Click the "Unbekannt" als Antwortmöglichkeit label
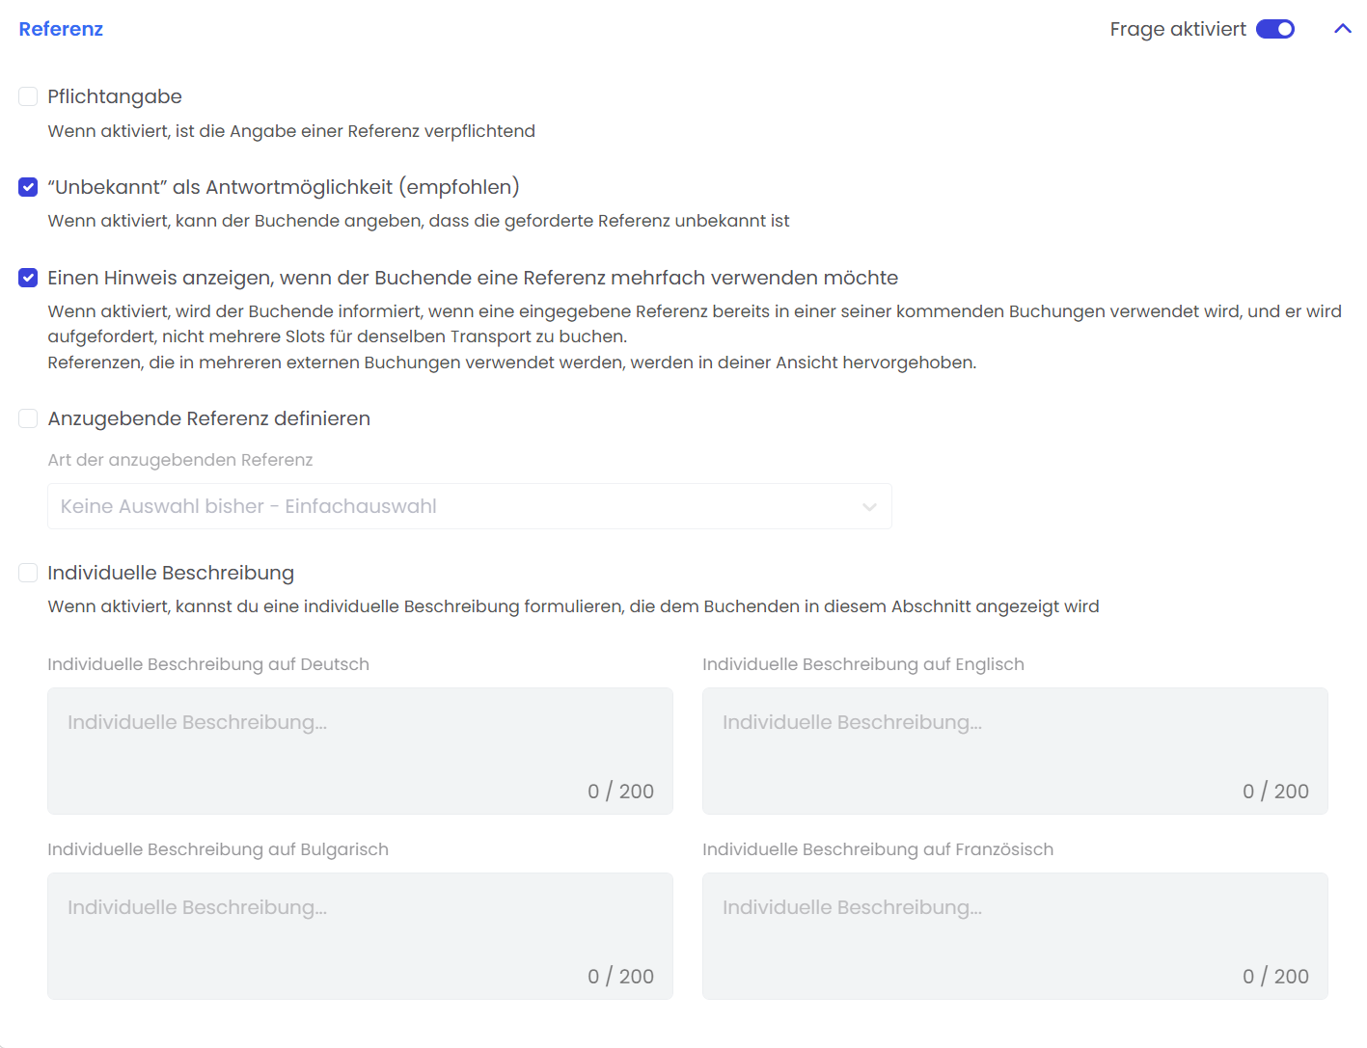 [x=284, y=187]
